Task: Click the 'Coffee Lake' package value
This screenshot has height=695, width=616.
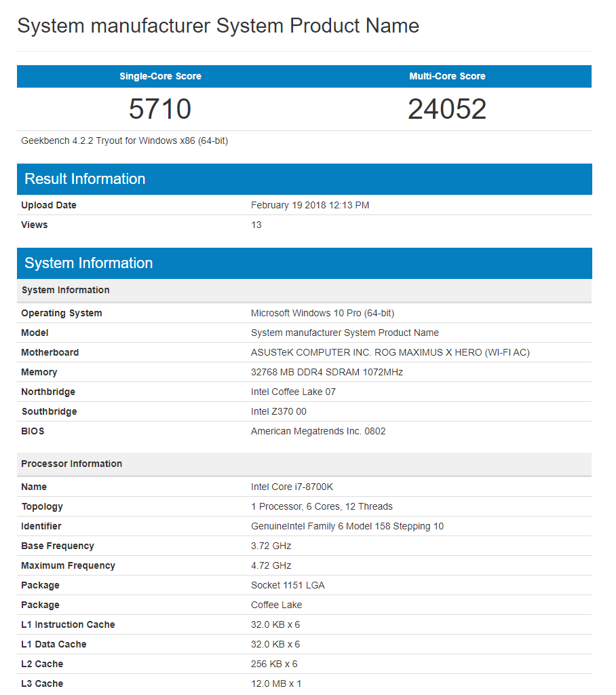Action: [x=277, y=605]
